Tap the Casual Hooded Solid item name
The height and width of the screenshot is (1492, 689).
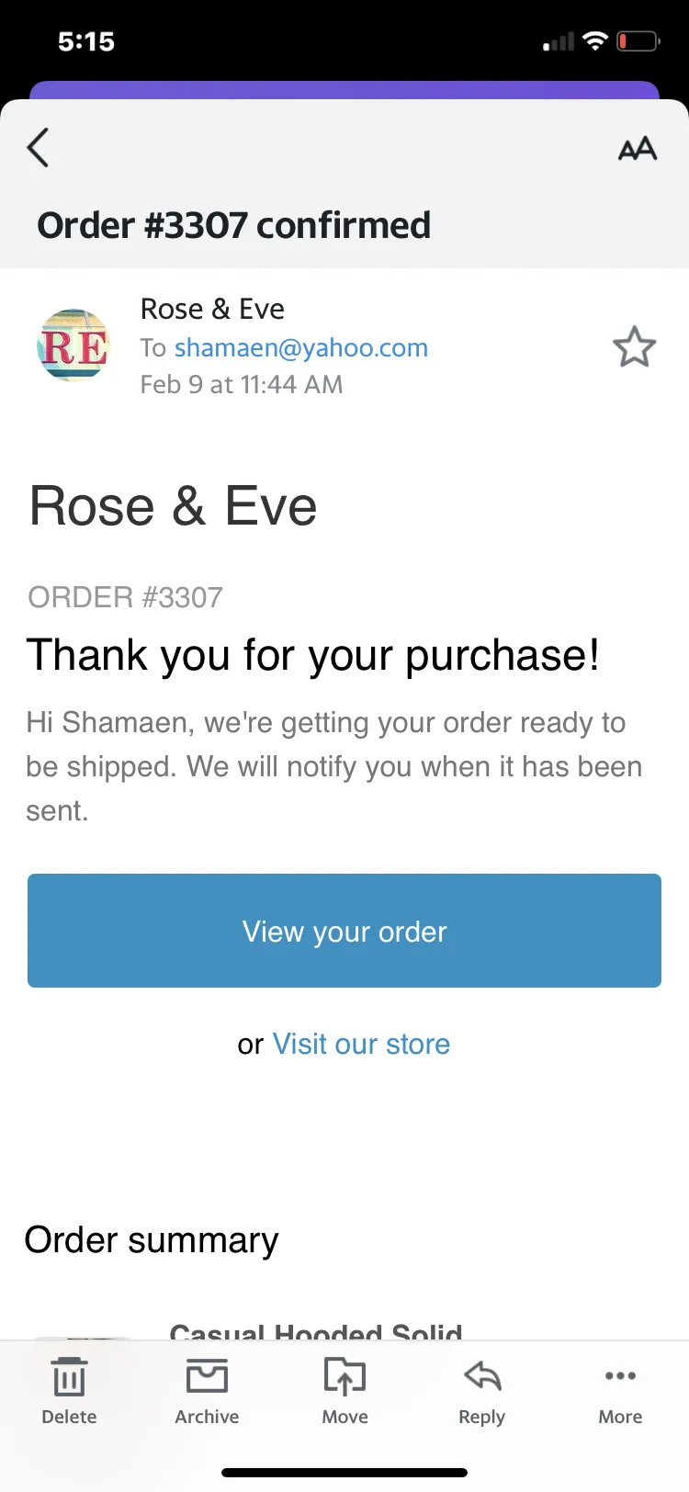[x=316, y=1331]
